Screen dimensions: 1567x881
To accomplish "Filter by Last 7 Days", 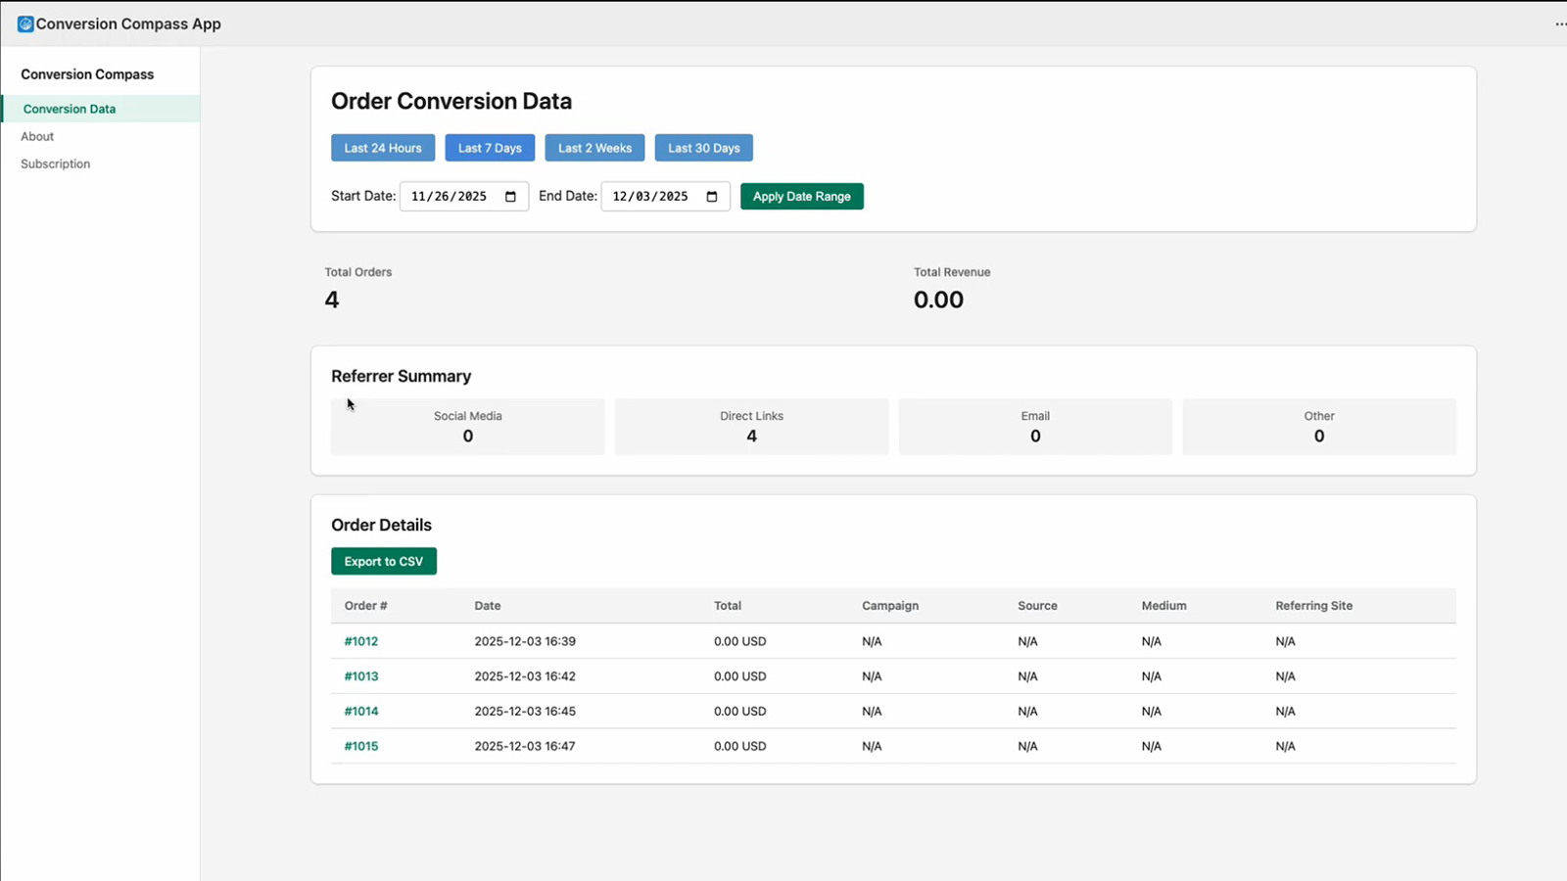I will coord(490,148).
